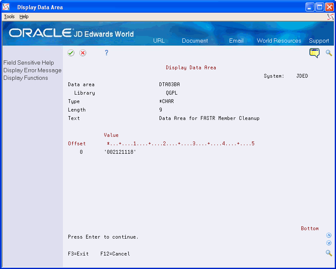This screenshot has height=269, width=336.
Task: Open the Document link in banner
Action: 195,41
